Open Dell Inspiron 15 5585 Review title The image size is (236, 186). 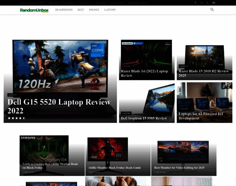pos(144,118)
